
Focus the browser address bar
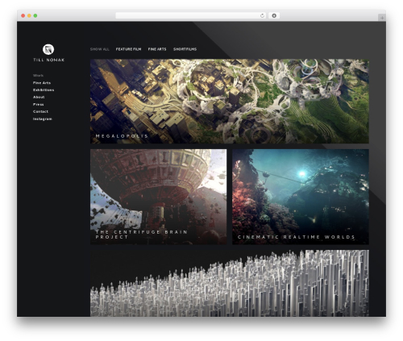point(191,15)
